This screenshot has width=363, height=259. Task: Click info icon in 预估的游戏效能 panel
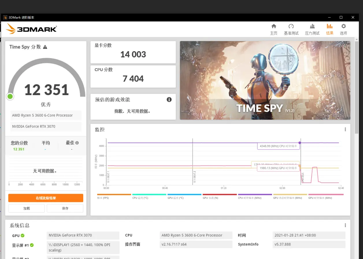[169, 99]
